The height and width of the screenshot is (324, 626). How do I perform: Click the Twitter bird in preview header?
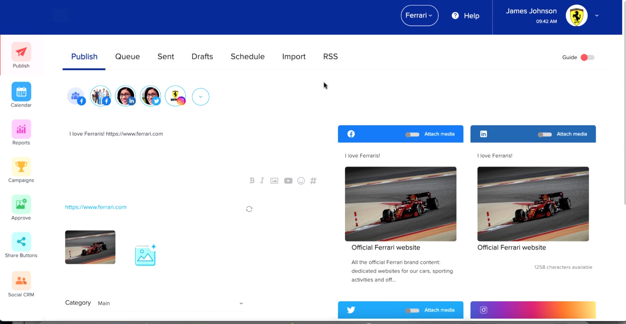351,310
